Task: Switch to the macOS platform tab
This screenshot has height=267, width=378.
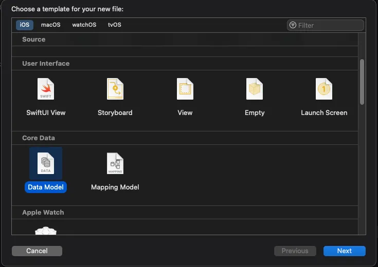Action: [50, 25]
